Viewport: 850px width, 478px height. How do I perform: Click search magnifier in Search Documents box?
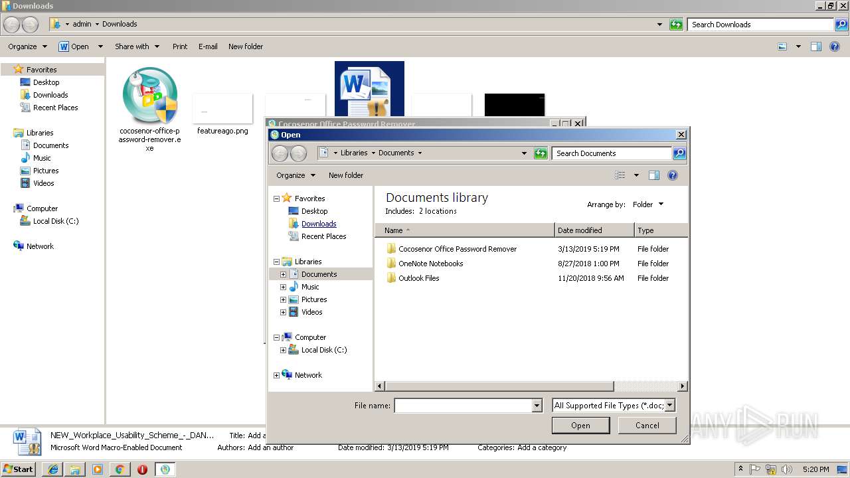click(x=679, y=153)
